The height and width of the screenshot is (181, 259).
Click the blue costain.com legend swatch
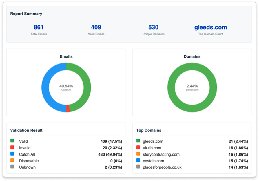click(x=138, y=161)
